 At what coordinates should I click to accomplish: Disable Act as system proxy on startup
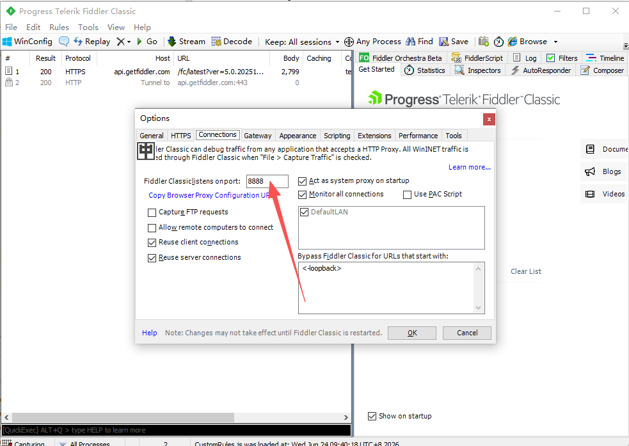(303, 181)
